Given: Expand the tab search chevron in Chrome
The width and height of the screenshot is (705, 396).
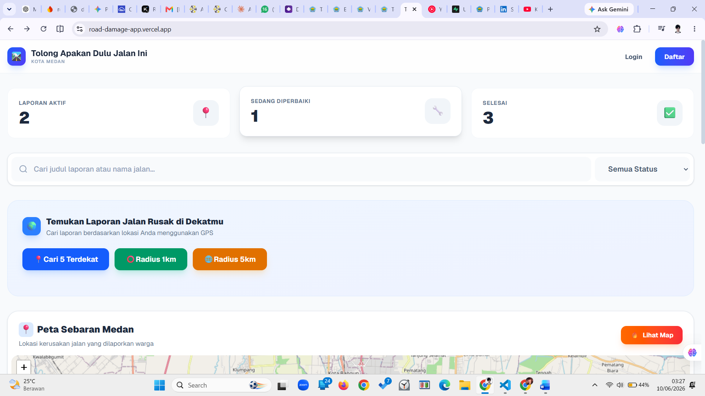Looking at the screenshot, I should 9,9.
